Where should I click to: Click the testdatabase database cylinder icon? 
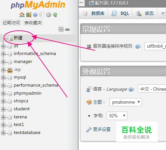point(10,133)
